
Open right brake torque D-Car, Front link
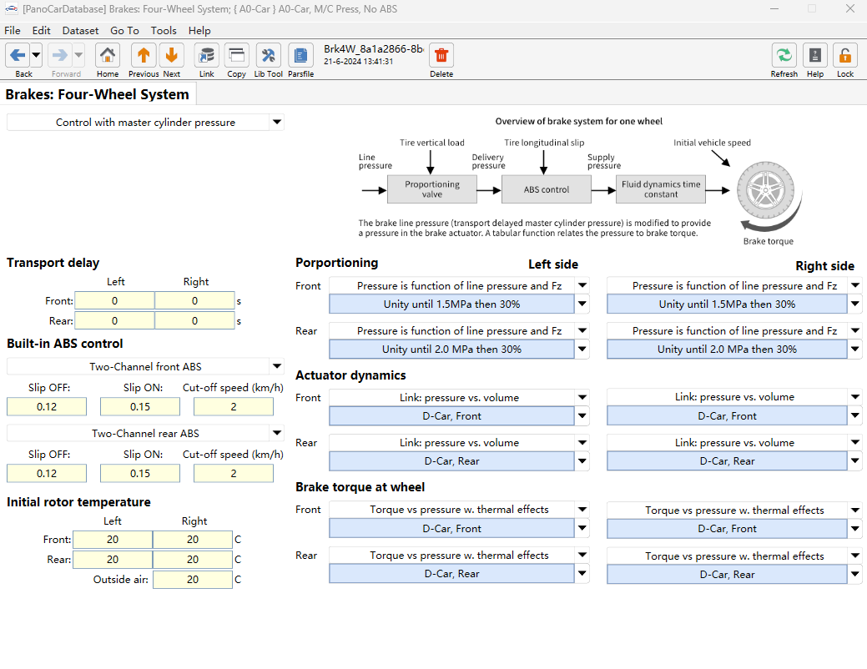click(727, 529)
